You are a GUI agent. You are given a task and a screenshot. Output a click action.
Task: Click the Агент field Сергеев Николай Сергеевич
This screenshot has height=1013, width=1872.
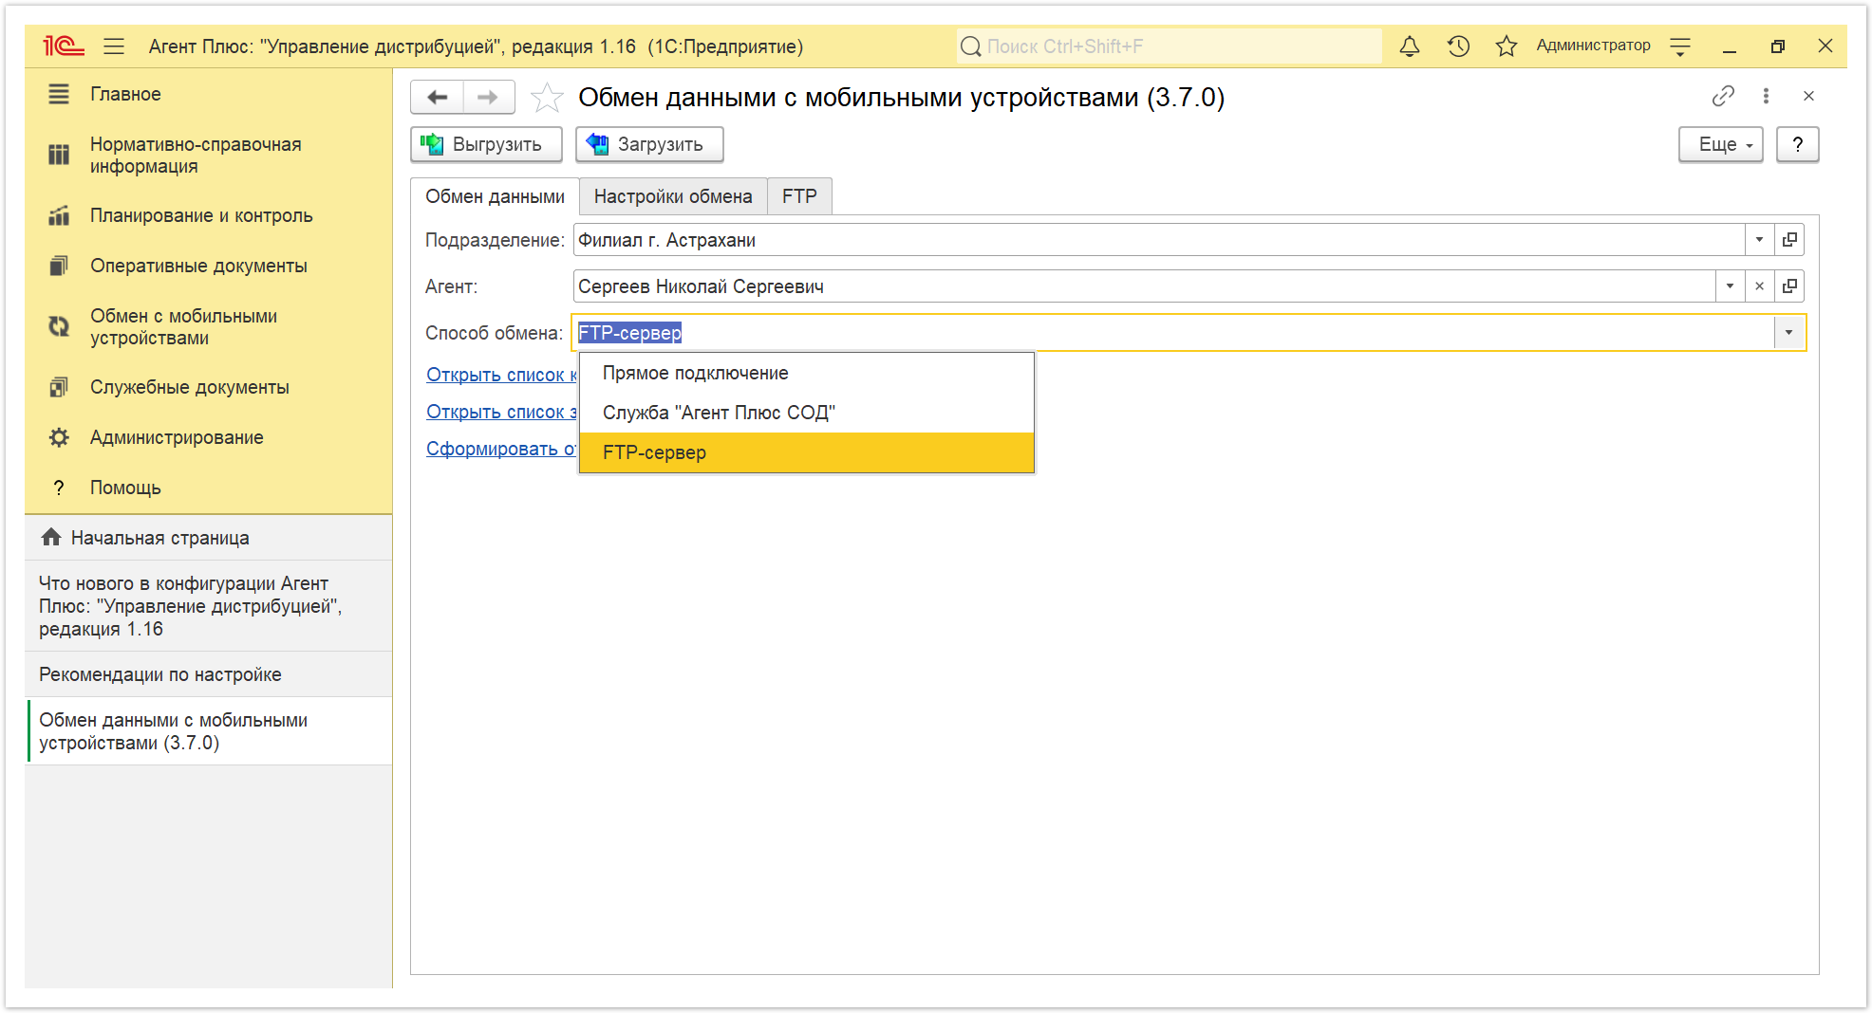point(1145,286)
